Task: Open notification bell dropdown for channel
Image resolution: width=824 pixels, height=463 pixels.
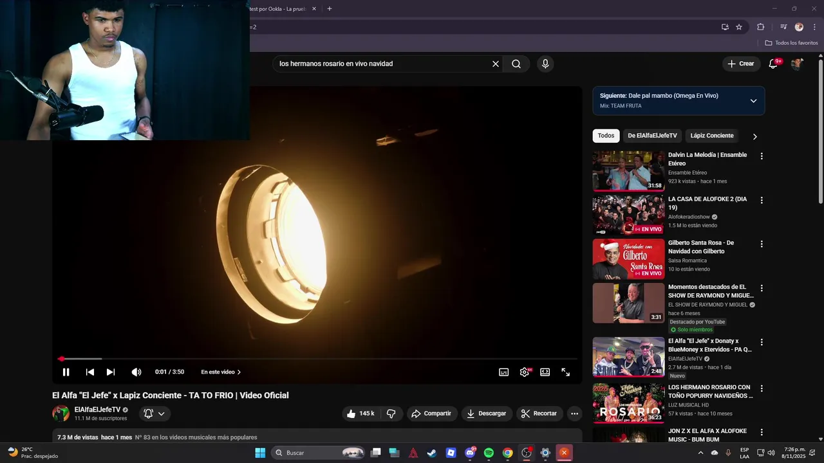Action: tap(154, 413)
